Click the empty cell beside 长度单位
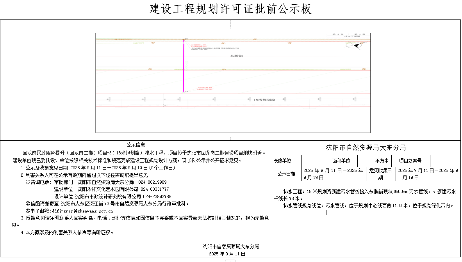Viewport: 462px width, 262px height. [314, 161]
